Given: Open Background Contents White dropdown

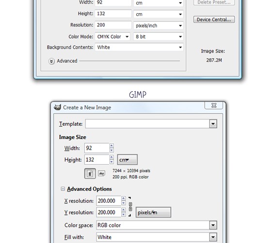Looking at the screenshot, I should pos(139,47).
